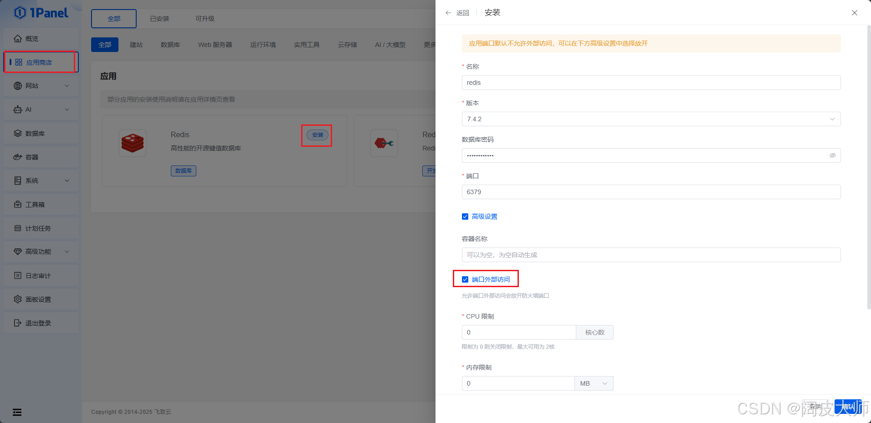The image size is (871, 423).
Task: Uncheck the 端口外部访问 checkbox
Action: (x=465, y=279)
